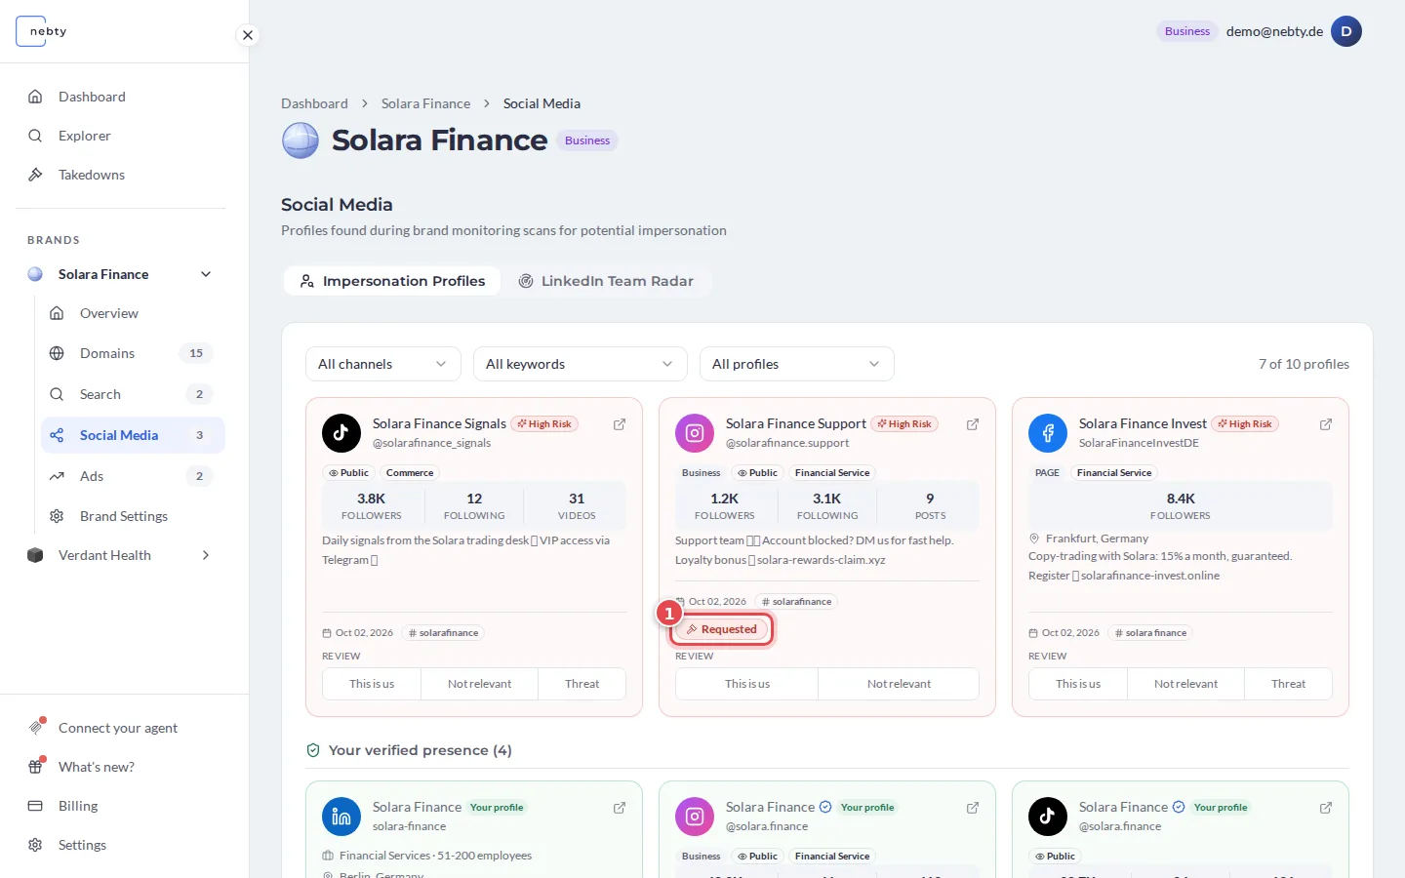Image resolution: width=1405 pixels, height=878 pixels.
Task: Mark Solara Finance Signals as This is us
Action: point(372,684)
